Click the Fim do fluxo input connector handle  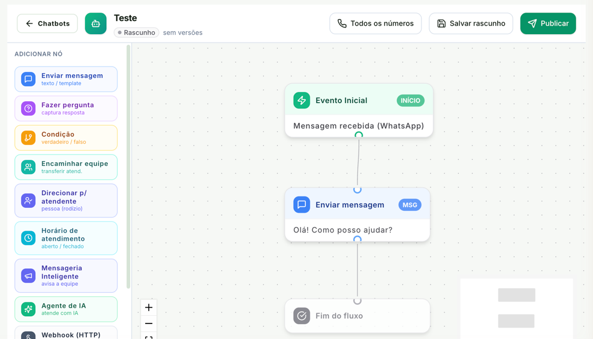tap(357, 301)
